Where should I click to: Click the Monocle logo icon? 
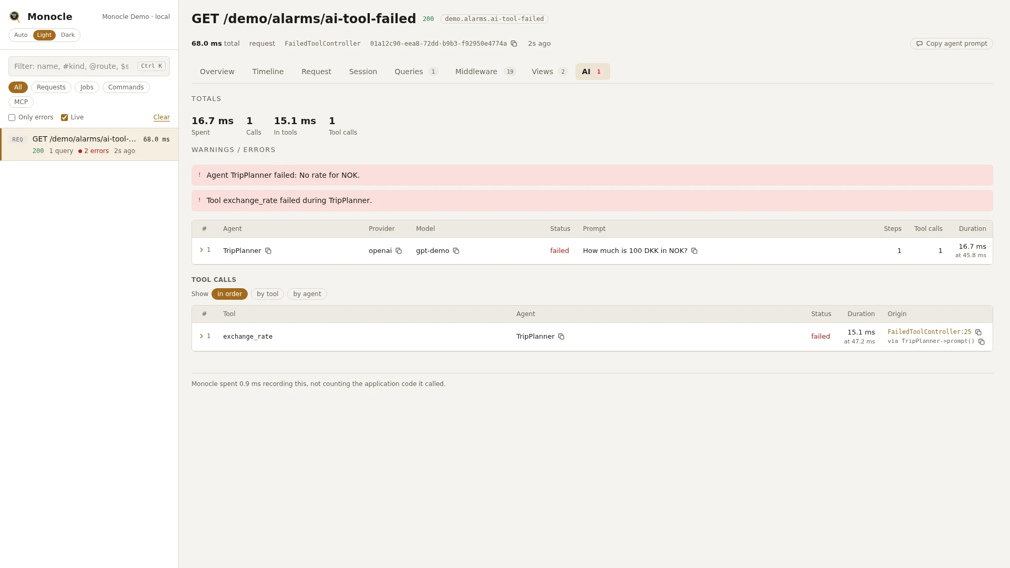(15, 17)
